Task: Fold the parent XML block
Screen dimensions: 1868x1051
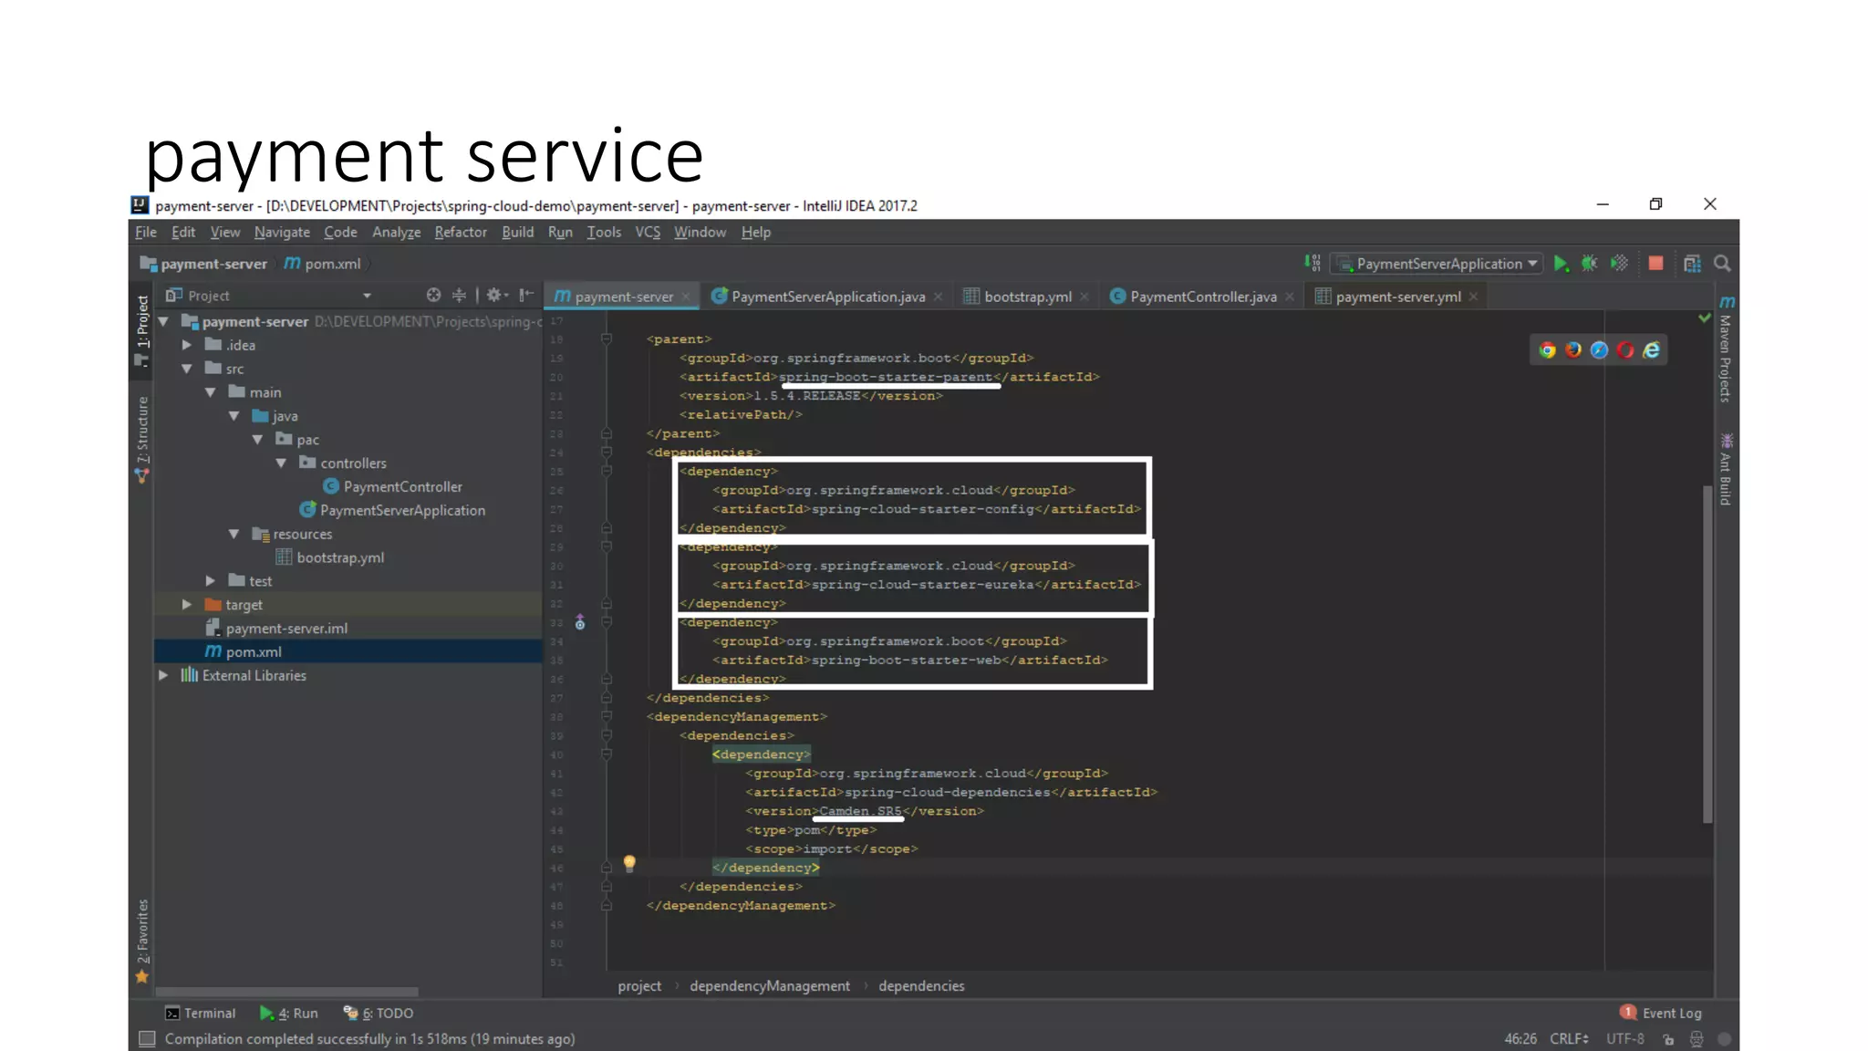Action: coord(606,339)
